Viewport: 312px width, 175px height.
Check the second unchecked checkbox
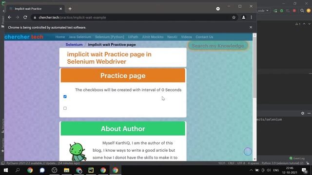tap(65, 108)
